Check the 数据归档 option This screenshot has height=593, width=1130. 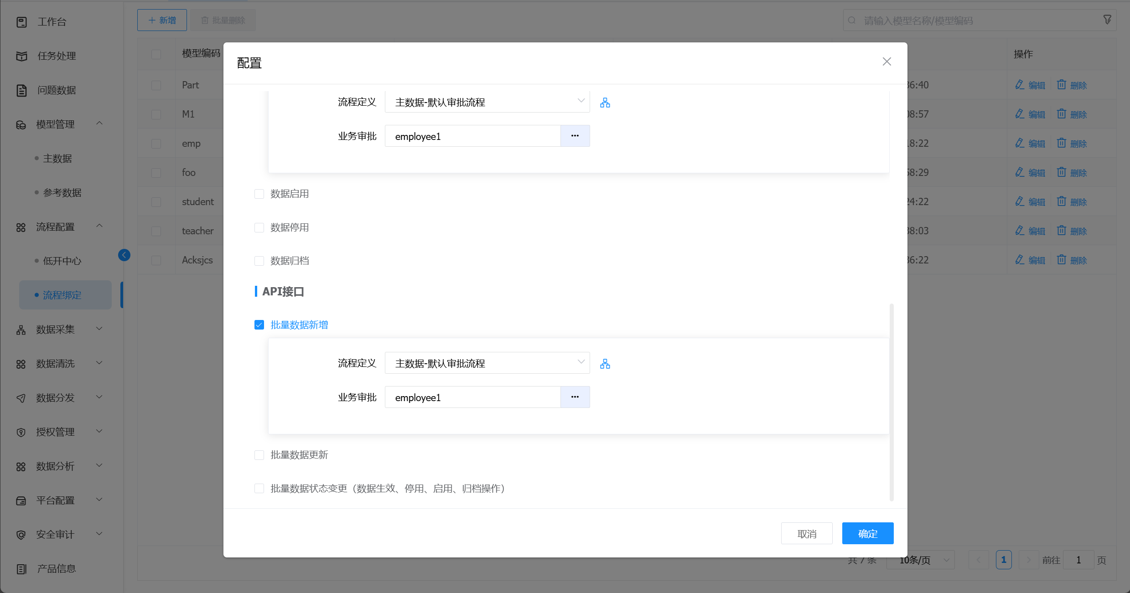click(x=259, y=261)
